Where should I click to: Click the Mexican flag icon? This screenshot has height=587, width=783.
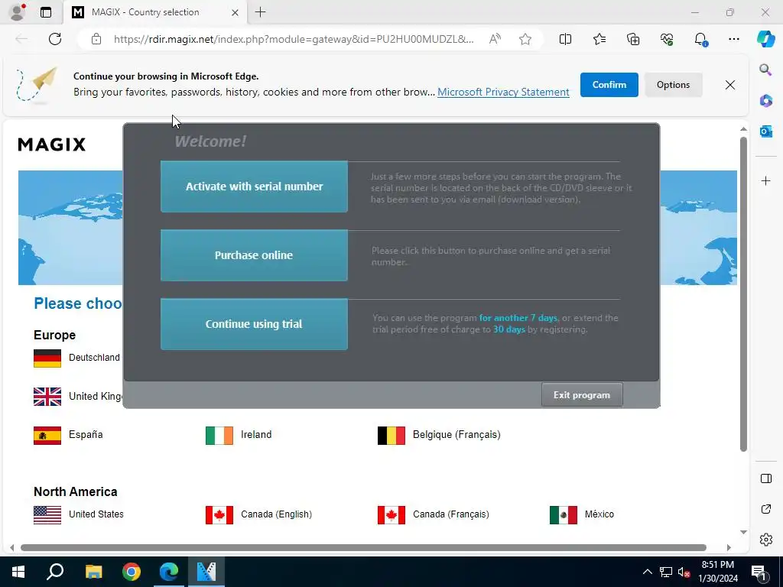click(564, 515)
